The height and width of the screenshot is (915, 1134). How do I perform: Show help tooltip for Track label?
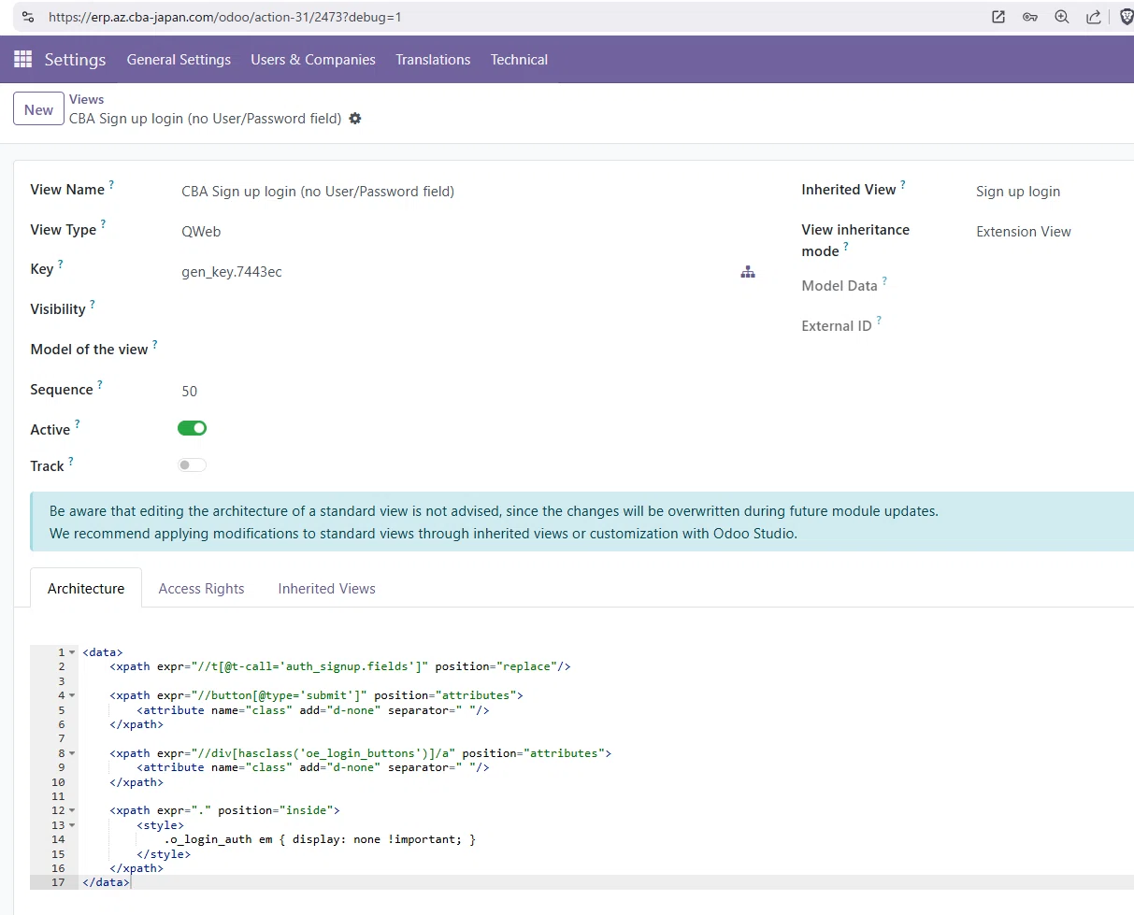71,462
